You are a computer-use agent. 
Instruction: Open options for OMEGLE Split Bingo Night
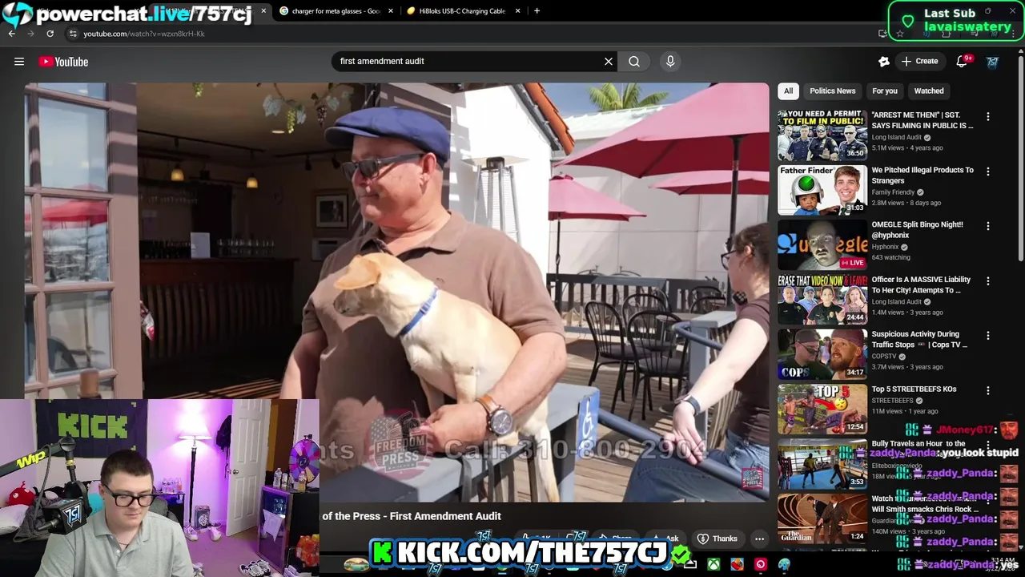point(987,226)
